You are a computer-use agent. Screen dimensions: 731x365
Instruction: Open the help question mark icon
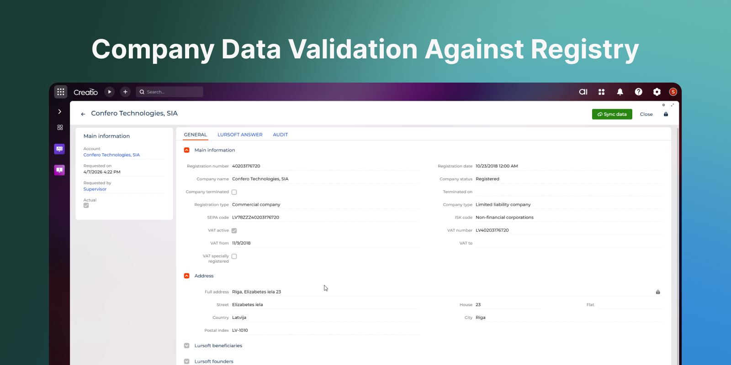pos(638,92)
